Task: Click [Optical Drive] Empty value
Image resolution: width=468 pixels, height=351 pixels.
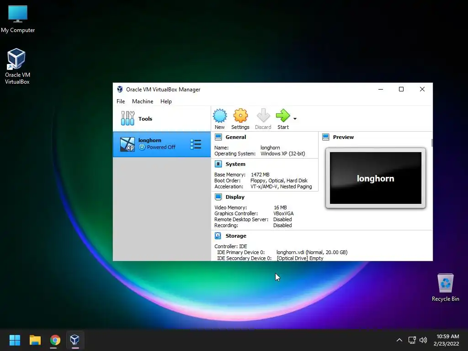Action: 300,258
